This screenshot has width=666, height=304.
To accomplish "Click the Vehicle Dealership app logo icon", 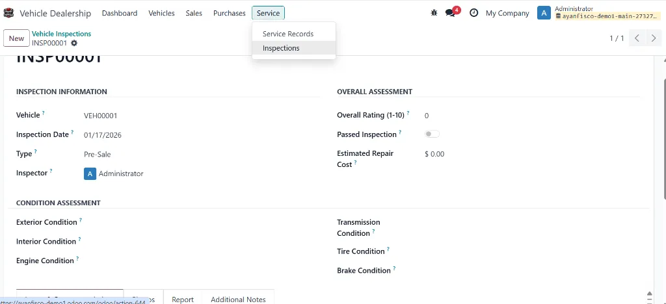I will pyautogui.click(x=8, y=13).
